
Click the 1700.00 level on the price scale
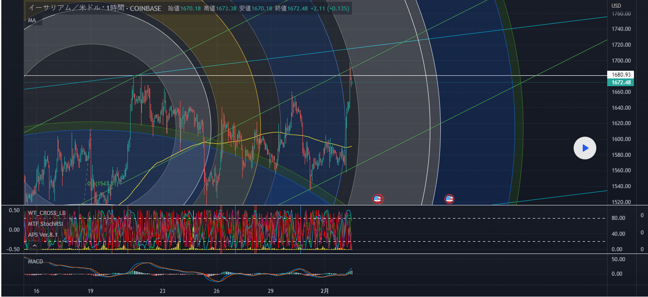coord(621,61)
